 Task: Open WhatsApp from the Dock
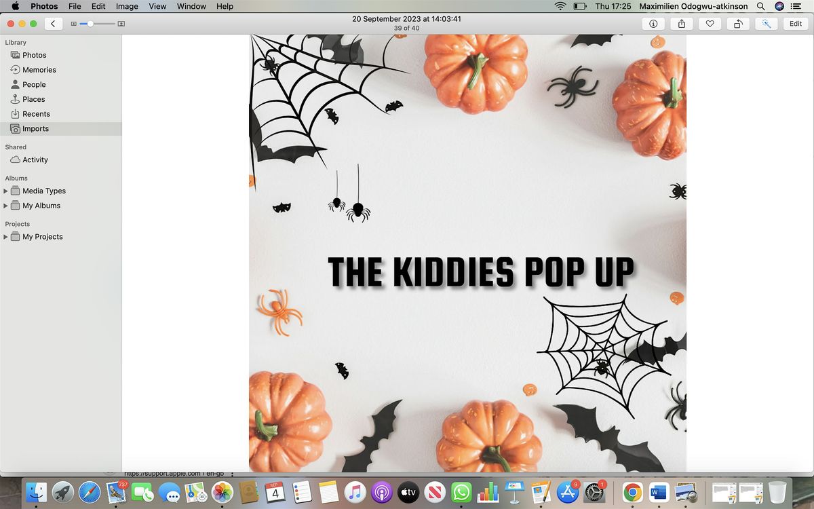pyautogui.click(x=461, y=493)
